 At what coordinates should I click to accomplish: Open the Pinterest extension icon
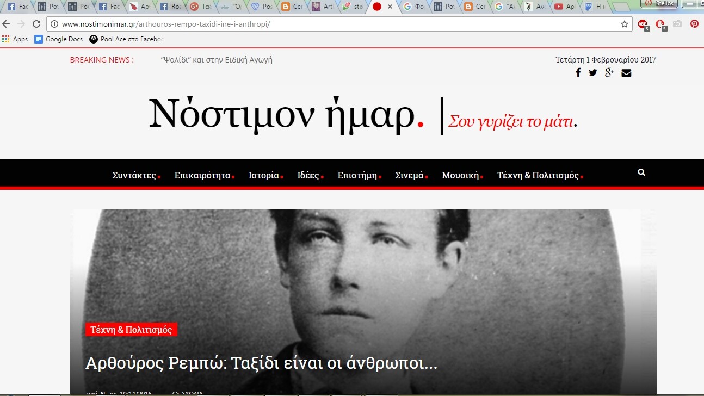[x=694, y=23]
